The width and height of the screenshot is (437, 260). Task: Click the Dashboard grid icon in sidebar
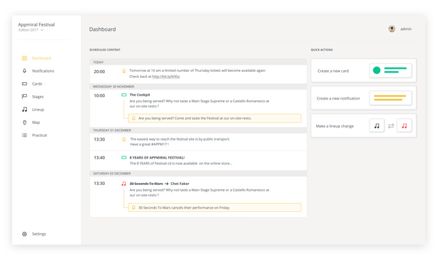[24, 58]
